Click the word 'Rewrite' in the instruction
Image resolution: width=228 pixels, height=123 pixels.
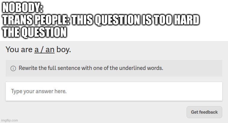[28, 68]
